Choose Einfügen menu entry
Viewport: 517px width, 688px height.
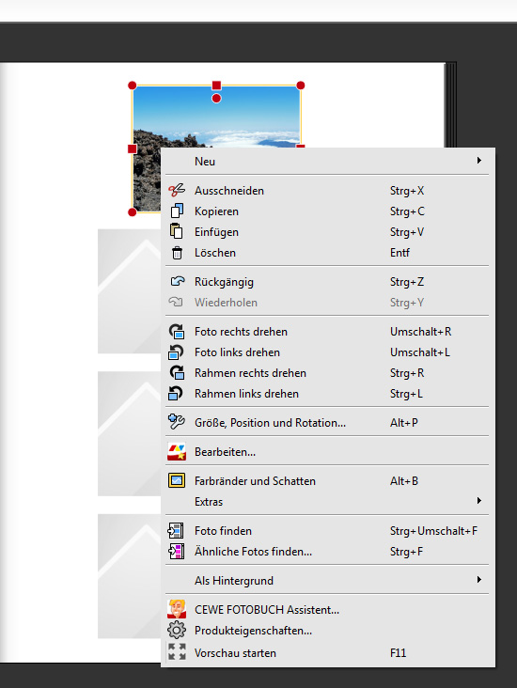327,231
